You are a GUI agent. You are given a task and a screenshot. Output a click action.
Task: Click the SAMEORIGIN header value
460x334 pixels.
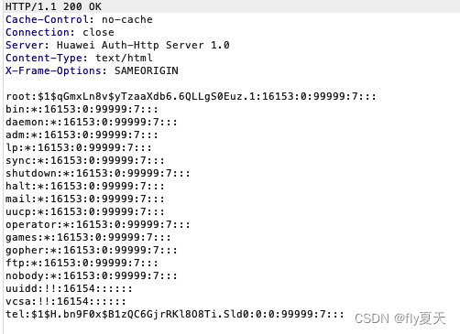coord(147,70)
